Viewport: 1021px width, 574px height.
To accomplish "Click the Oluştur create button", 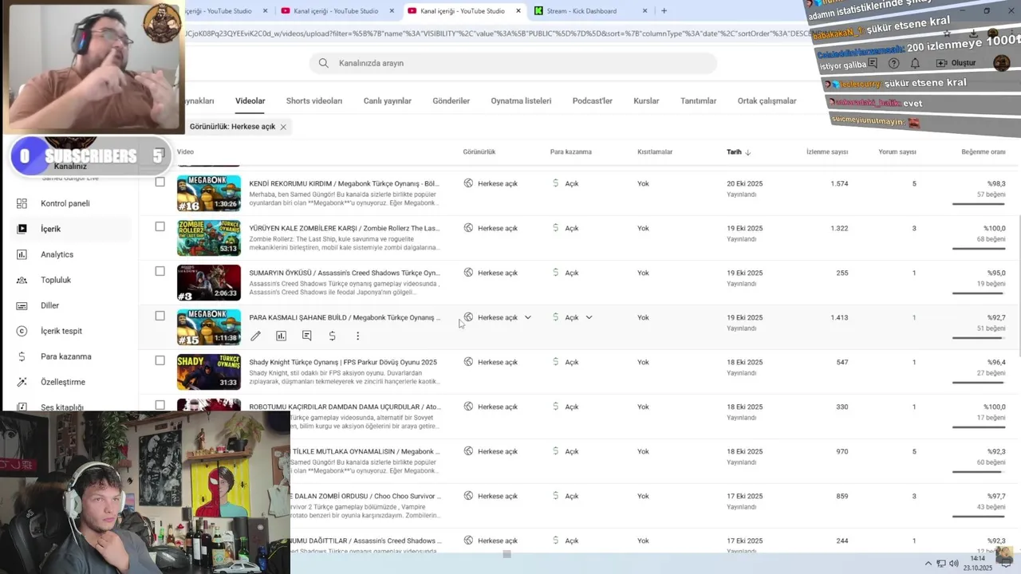I will pyautogui.click(x=956, y=63).
